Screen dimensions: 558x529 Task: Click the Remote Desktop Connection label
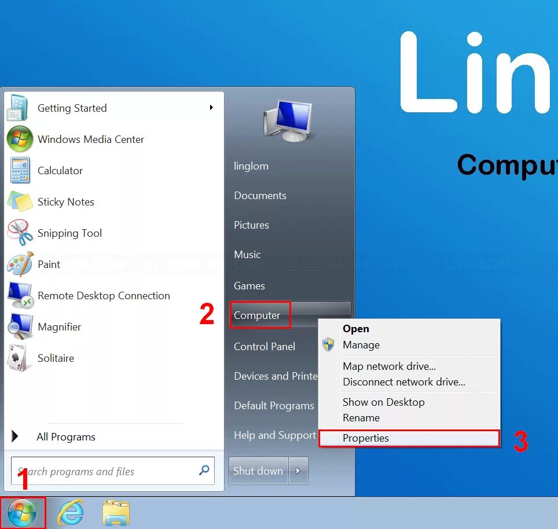tap(104, 296)
